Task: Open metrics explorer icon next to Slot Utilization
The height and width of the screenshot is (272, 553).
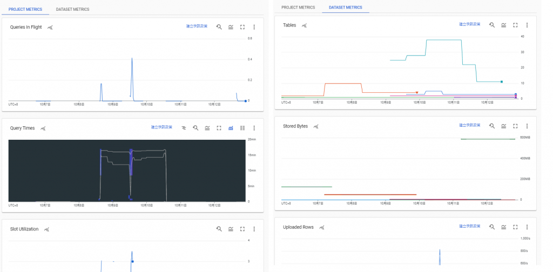Action: 46,229
